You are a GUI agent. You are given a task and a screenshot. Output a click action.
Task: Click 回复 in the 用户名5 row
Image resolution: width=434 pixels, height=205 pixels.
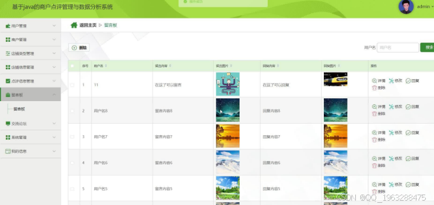tap(413, 185)
